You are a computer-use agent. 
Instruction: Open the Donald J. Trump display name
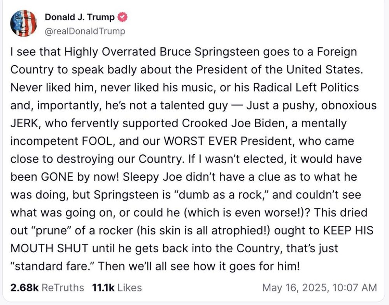point(80,17)
